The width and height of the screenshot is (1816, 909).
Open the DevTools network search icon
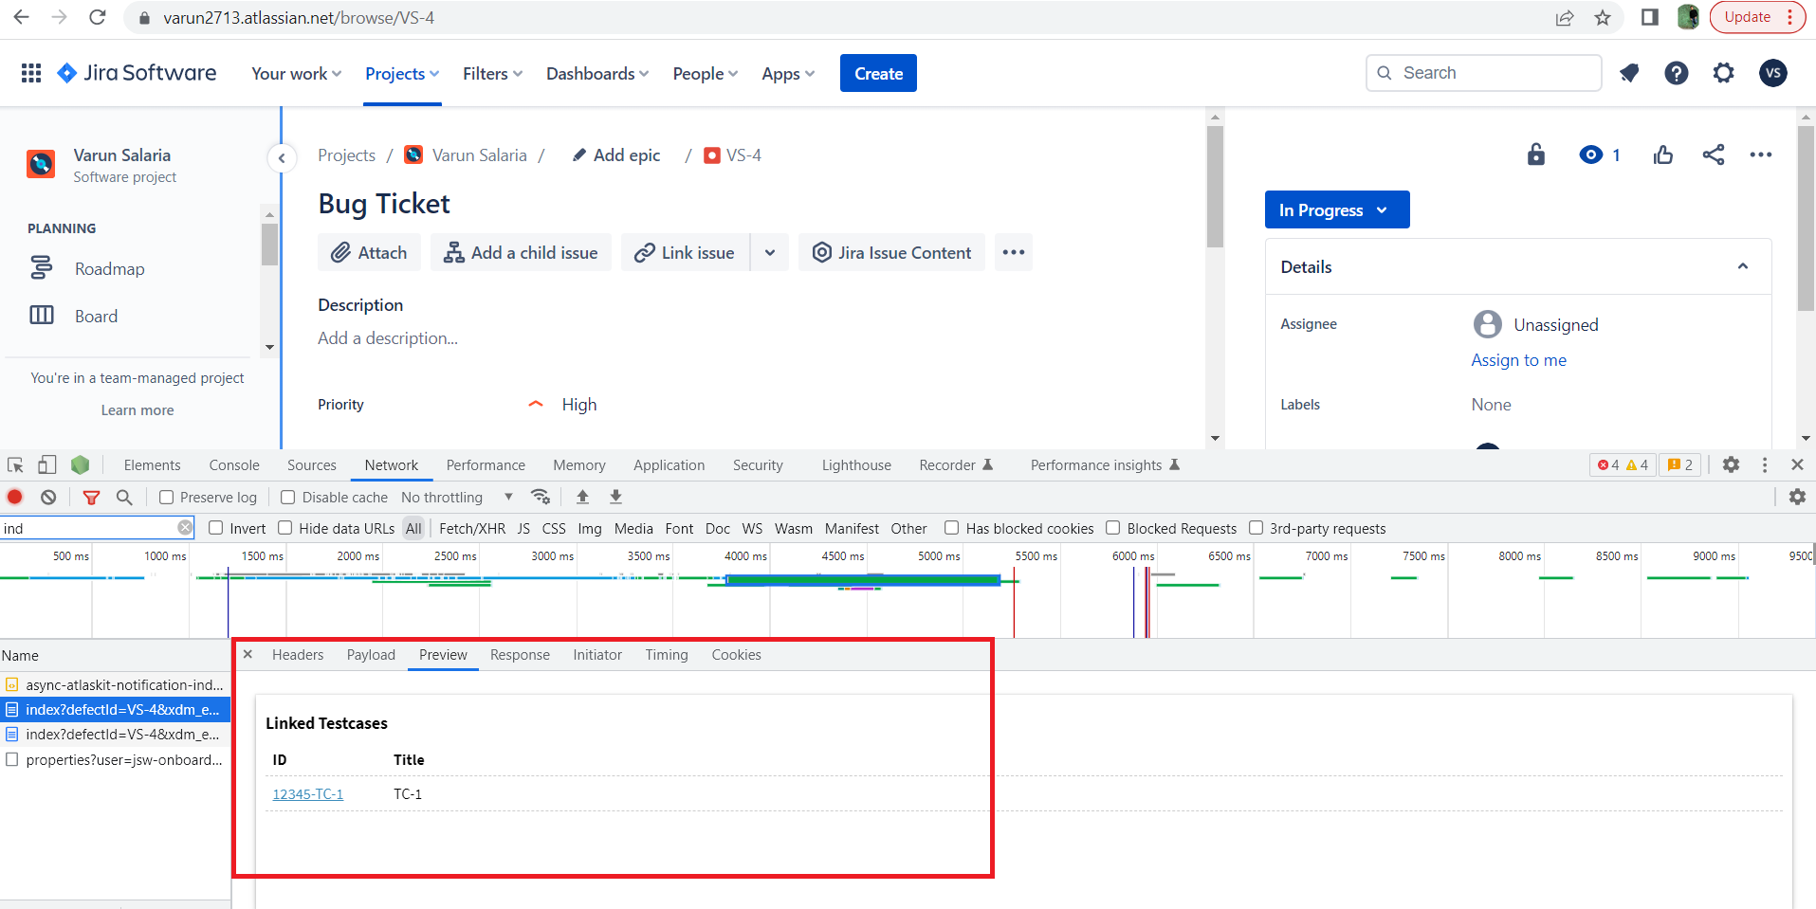pos(124,497)
